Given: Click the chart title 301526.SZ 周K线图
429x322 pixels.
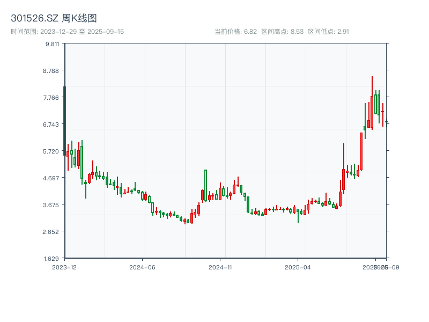Looking at the screenshot, I should [54, 18].
